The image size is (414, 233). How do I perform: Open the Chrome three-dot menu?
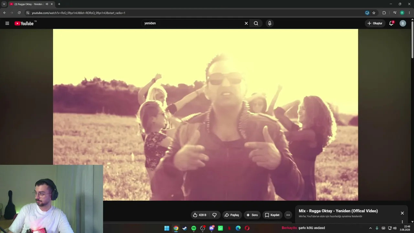pyautogui.click(x=409, y=13)
